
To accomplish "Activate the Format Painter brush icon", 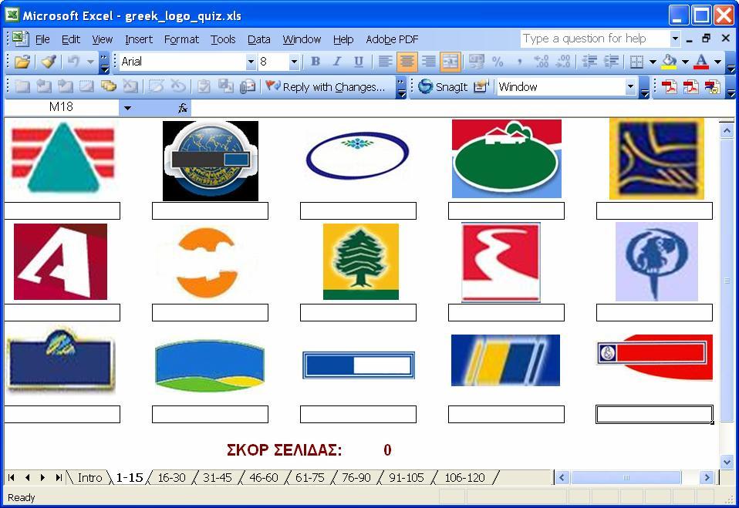I will [49, 62].
